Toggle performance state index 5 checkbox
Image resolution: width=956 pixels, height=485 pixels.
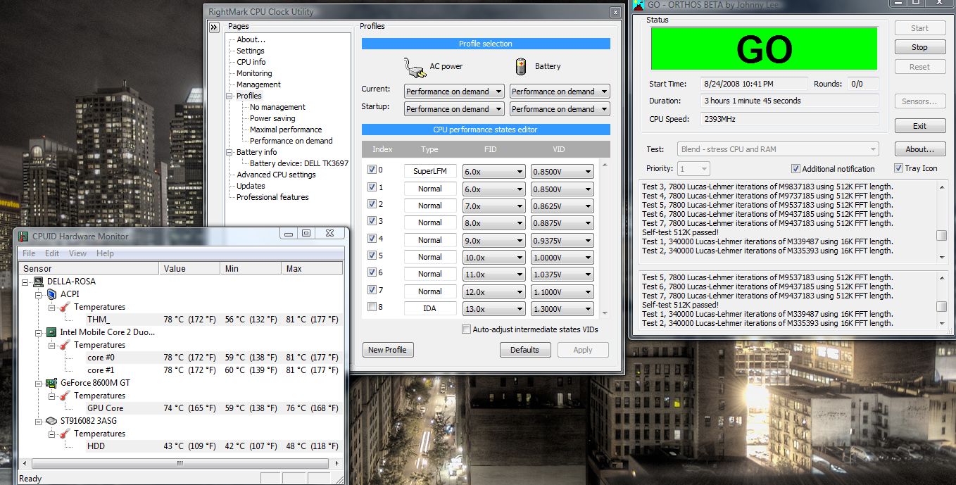[x=372, y=256]
